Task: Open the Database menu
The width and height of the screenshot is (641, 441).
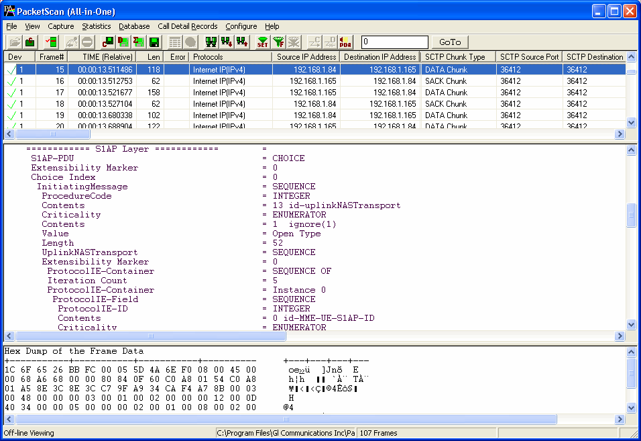Action: click(x=134, y=26)
